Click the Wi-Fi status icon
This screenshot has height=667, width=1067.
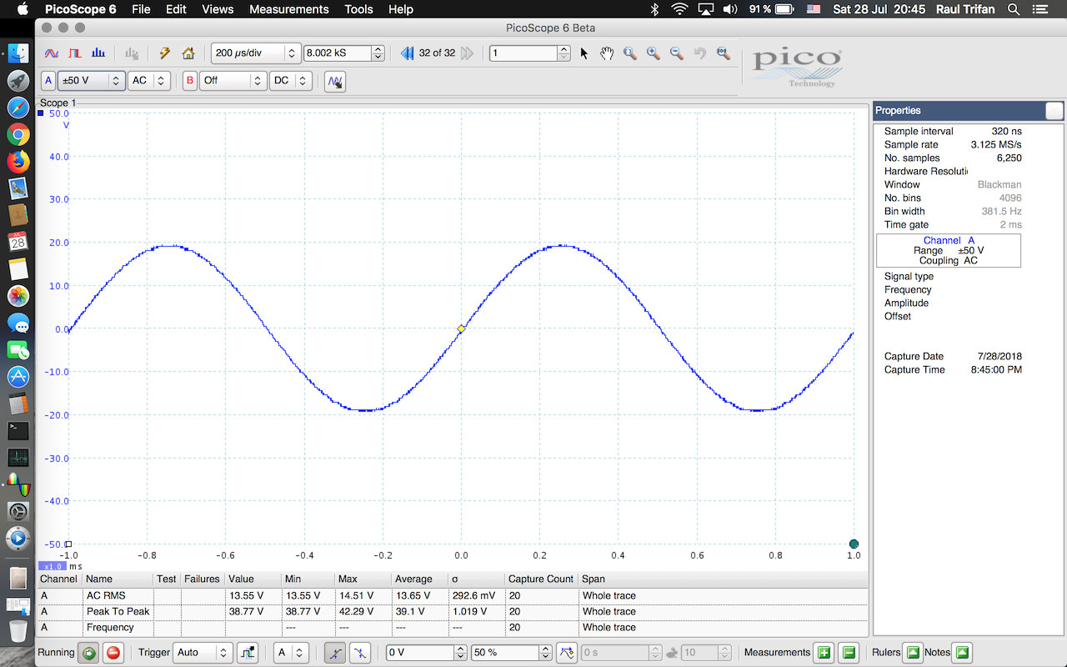click(680, 9)
